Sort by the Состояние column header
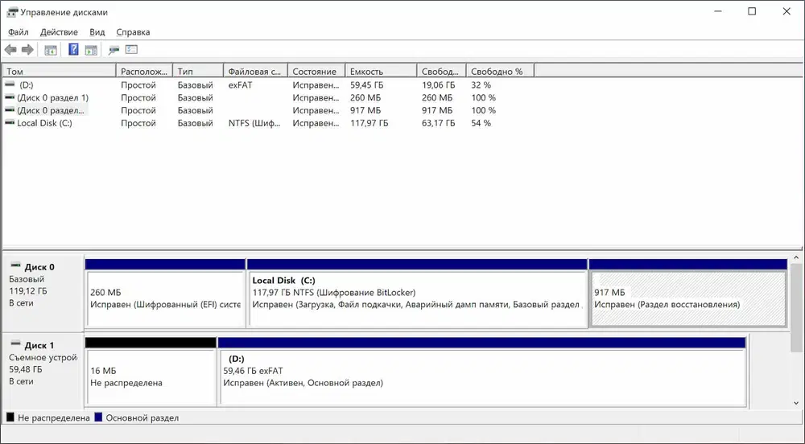This screenshot has height=444, width=805. (x=316, y=72)
